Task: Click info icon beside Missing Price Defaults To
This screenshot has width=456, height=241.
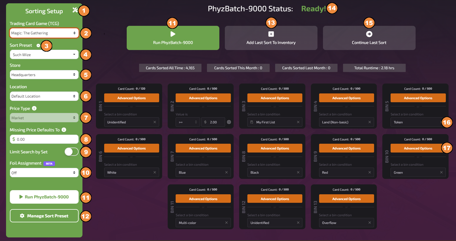Action: pos(64,130)
